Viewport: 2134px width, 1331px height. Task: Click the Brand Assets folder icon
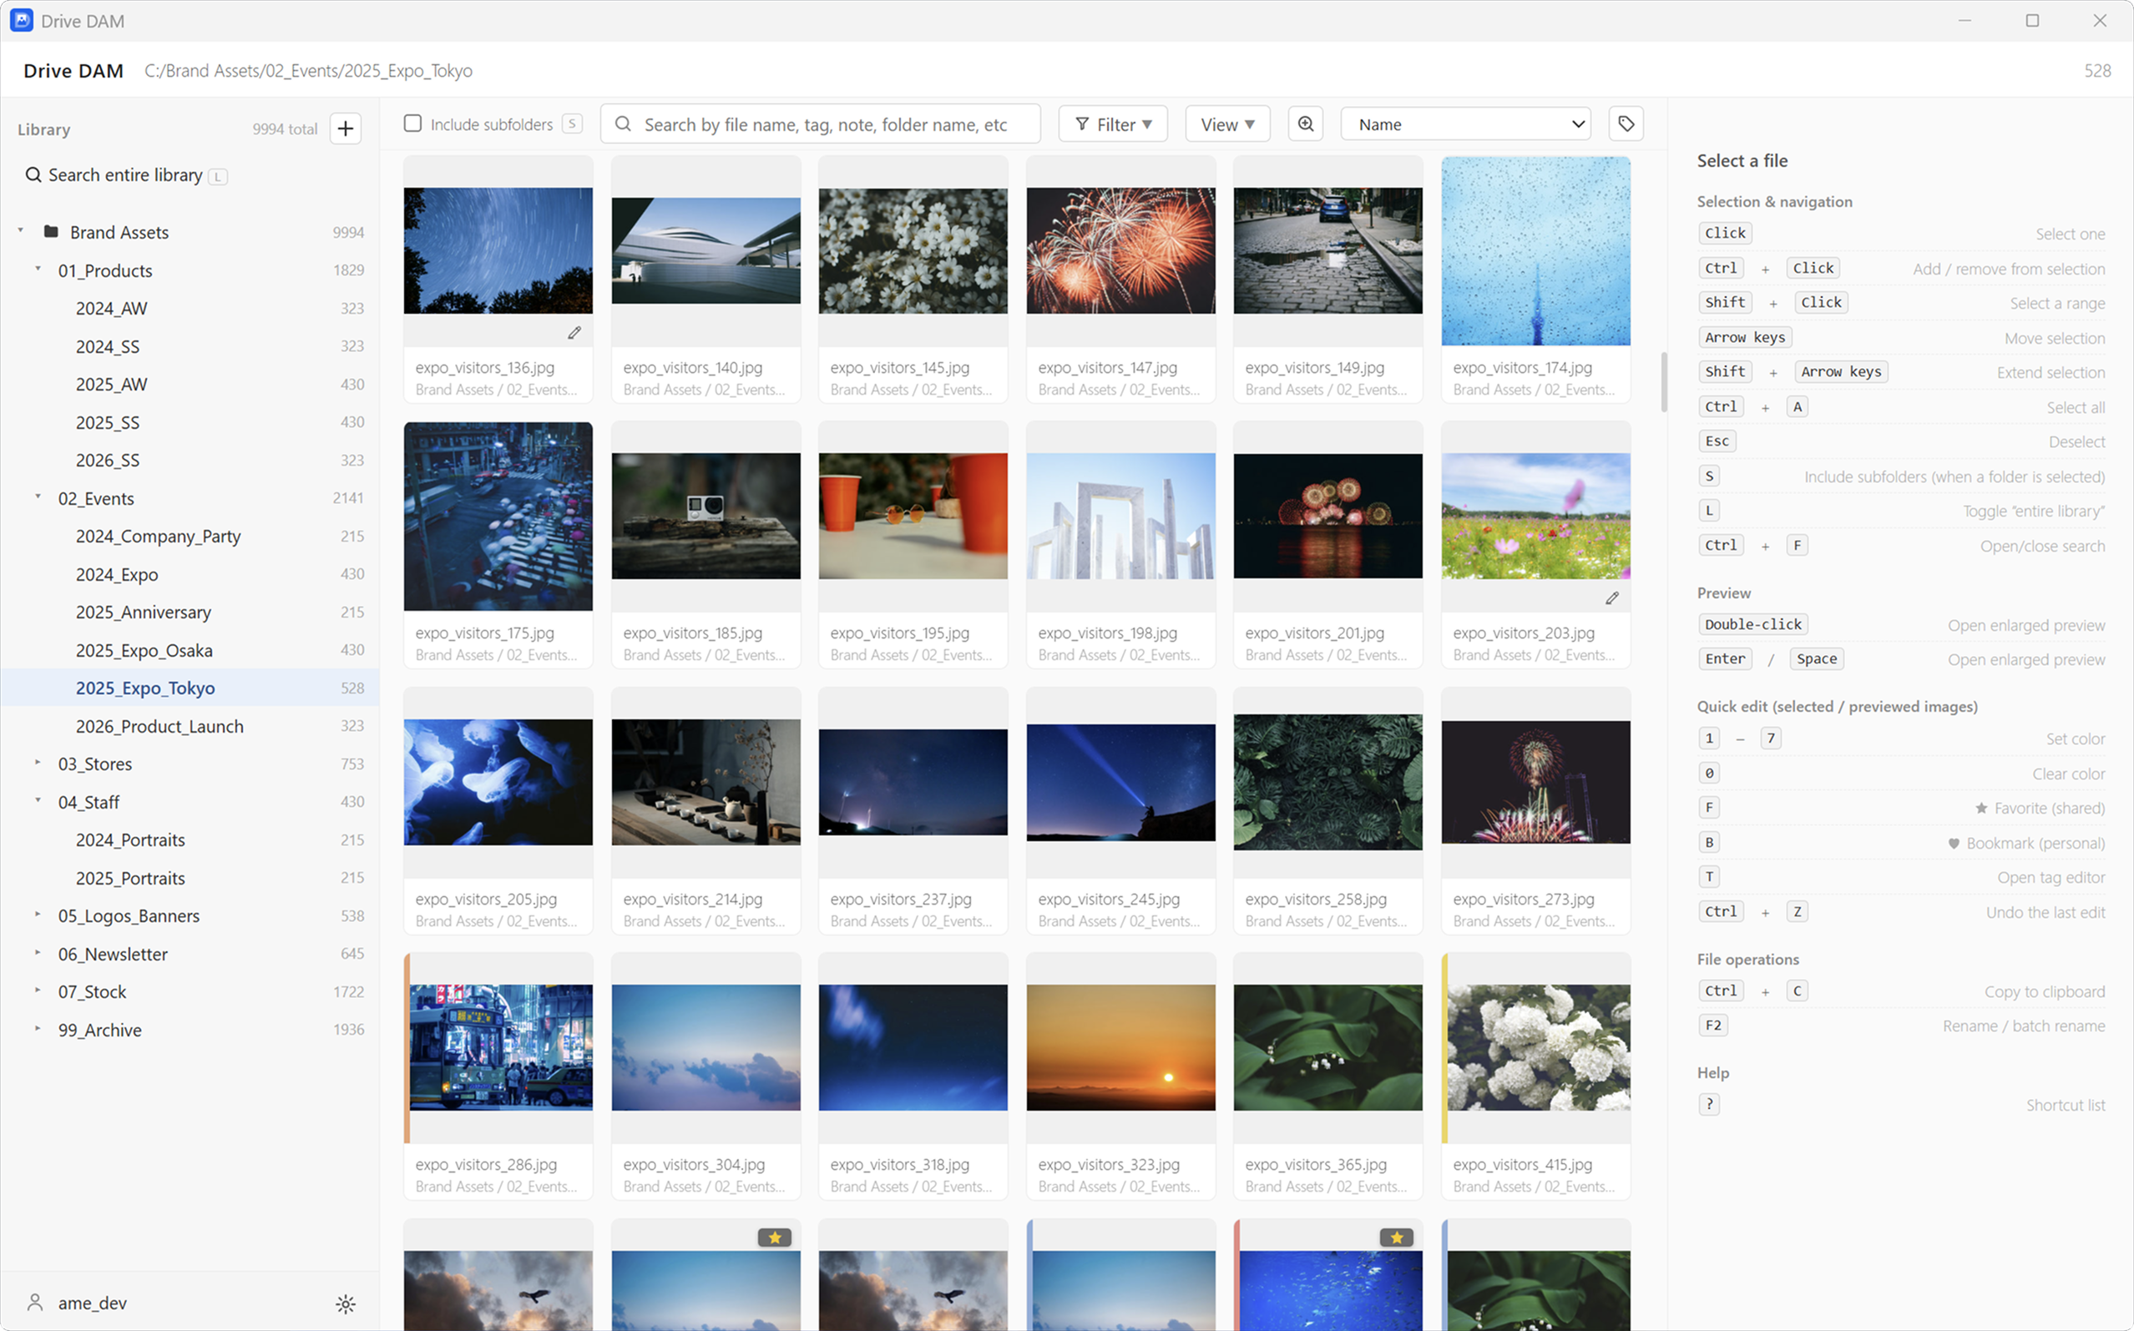click(51, 231)
